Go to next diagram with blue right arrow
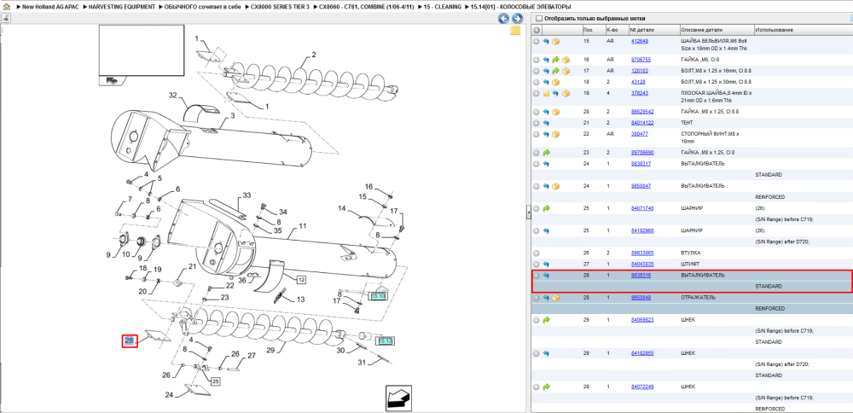The width and height of the screenshot is (853, 413). [x=517, y=19]
